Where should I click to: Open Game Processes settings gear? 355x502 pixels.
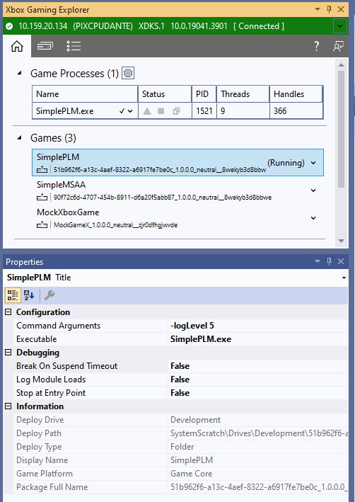[128, 74]
